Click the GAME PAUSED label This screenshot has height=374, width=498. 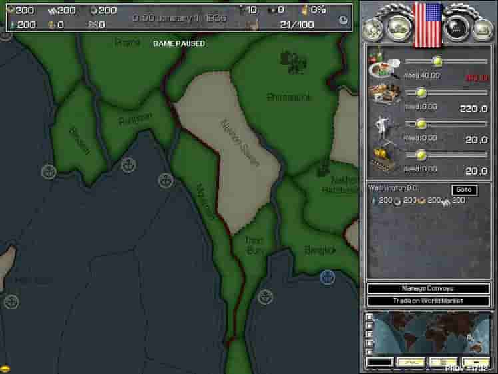coord(179,43)
